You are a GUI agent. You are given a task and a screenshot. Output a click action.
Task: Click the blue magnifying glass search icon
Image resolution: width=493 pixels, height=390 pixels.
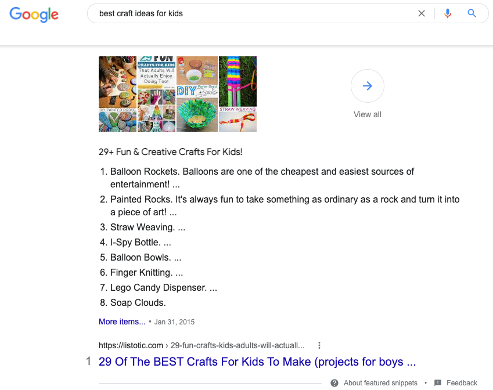click(472, 13)
